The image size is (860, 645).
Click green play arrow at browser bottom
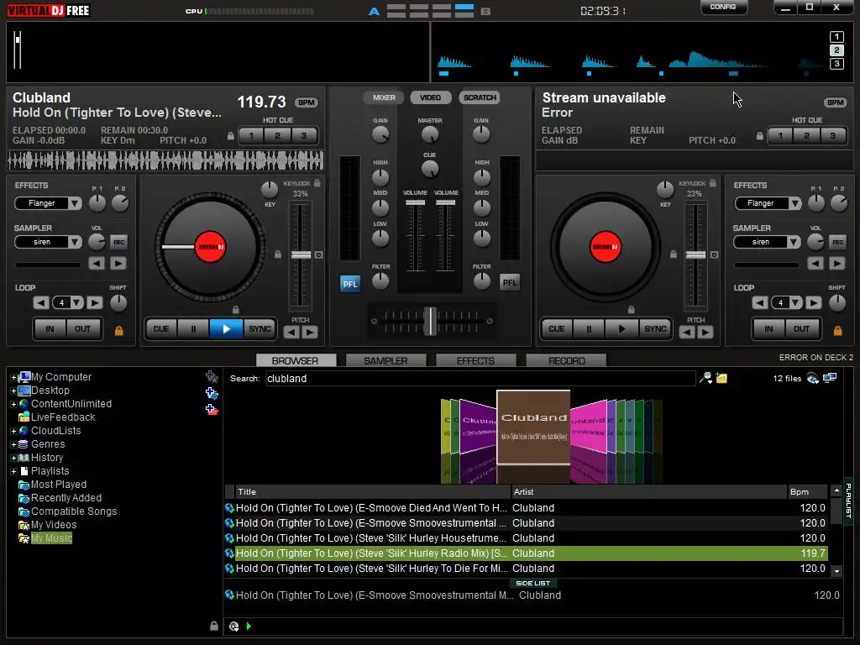pyautogui.click(x=249, y=626)
